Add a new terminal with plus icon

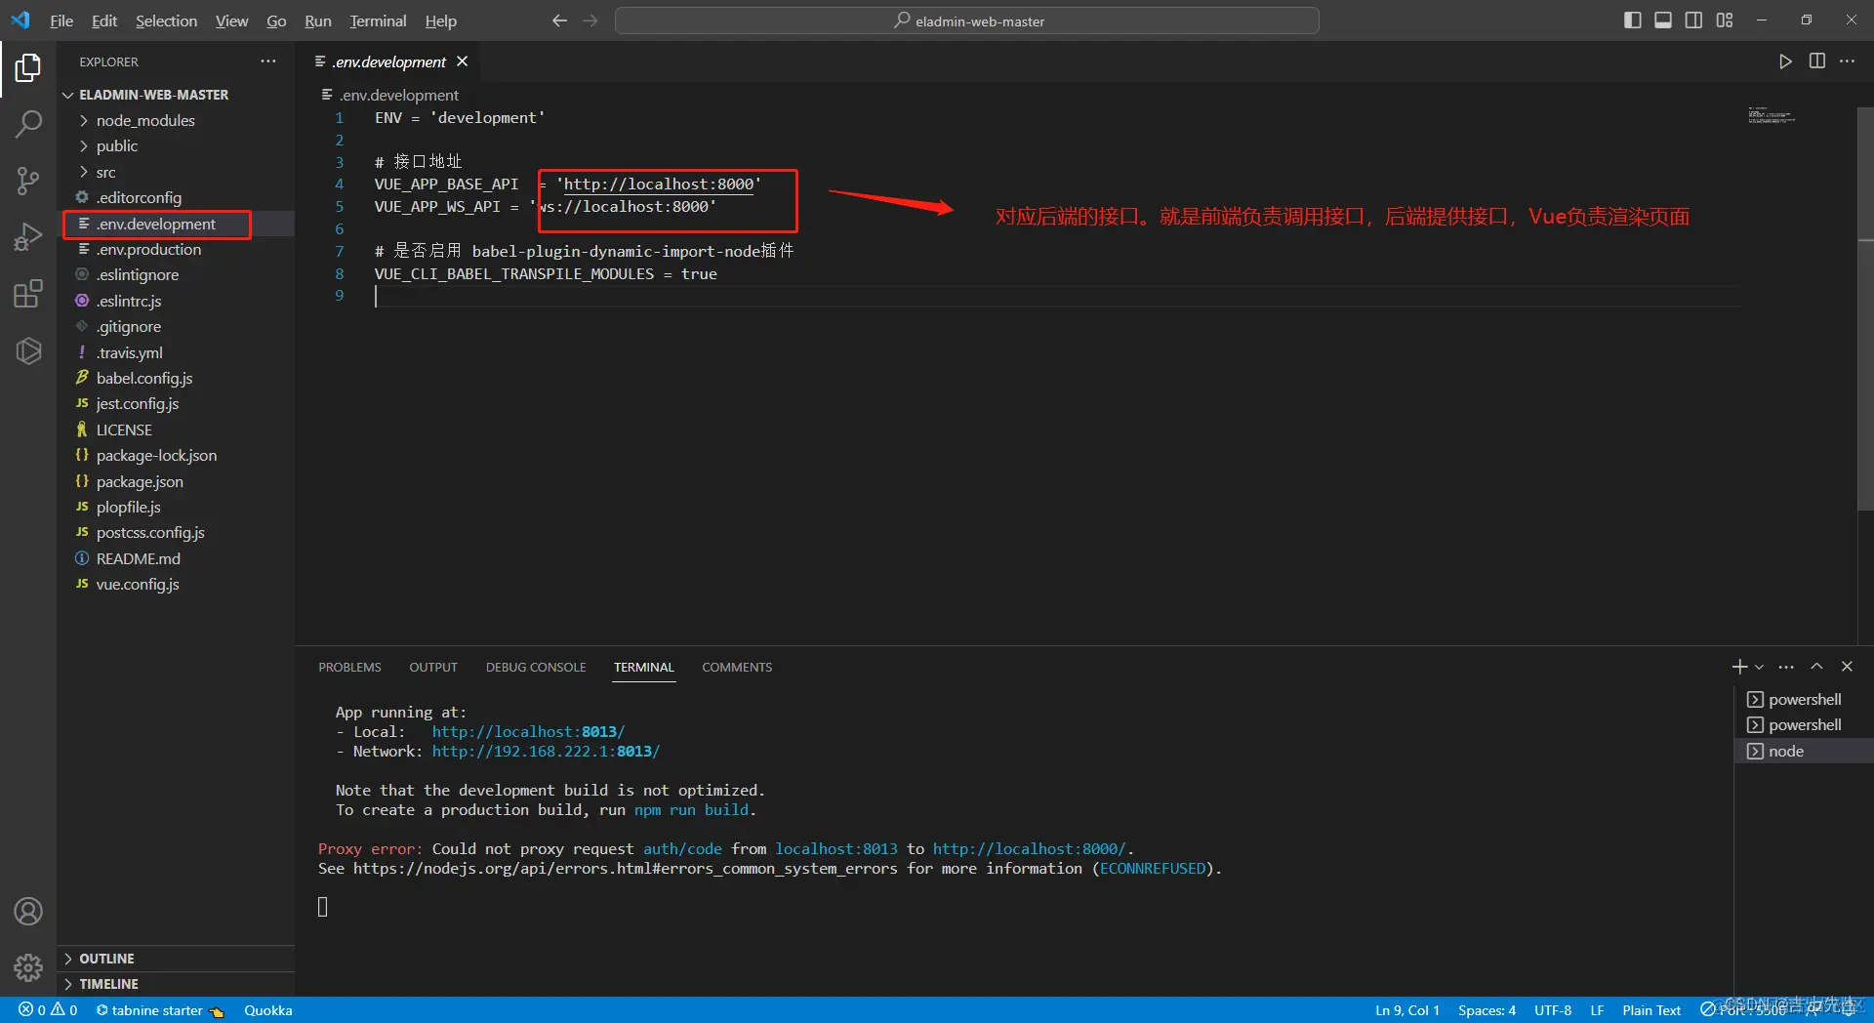point(1739,667)
